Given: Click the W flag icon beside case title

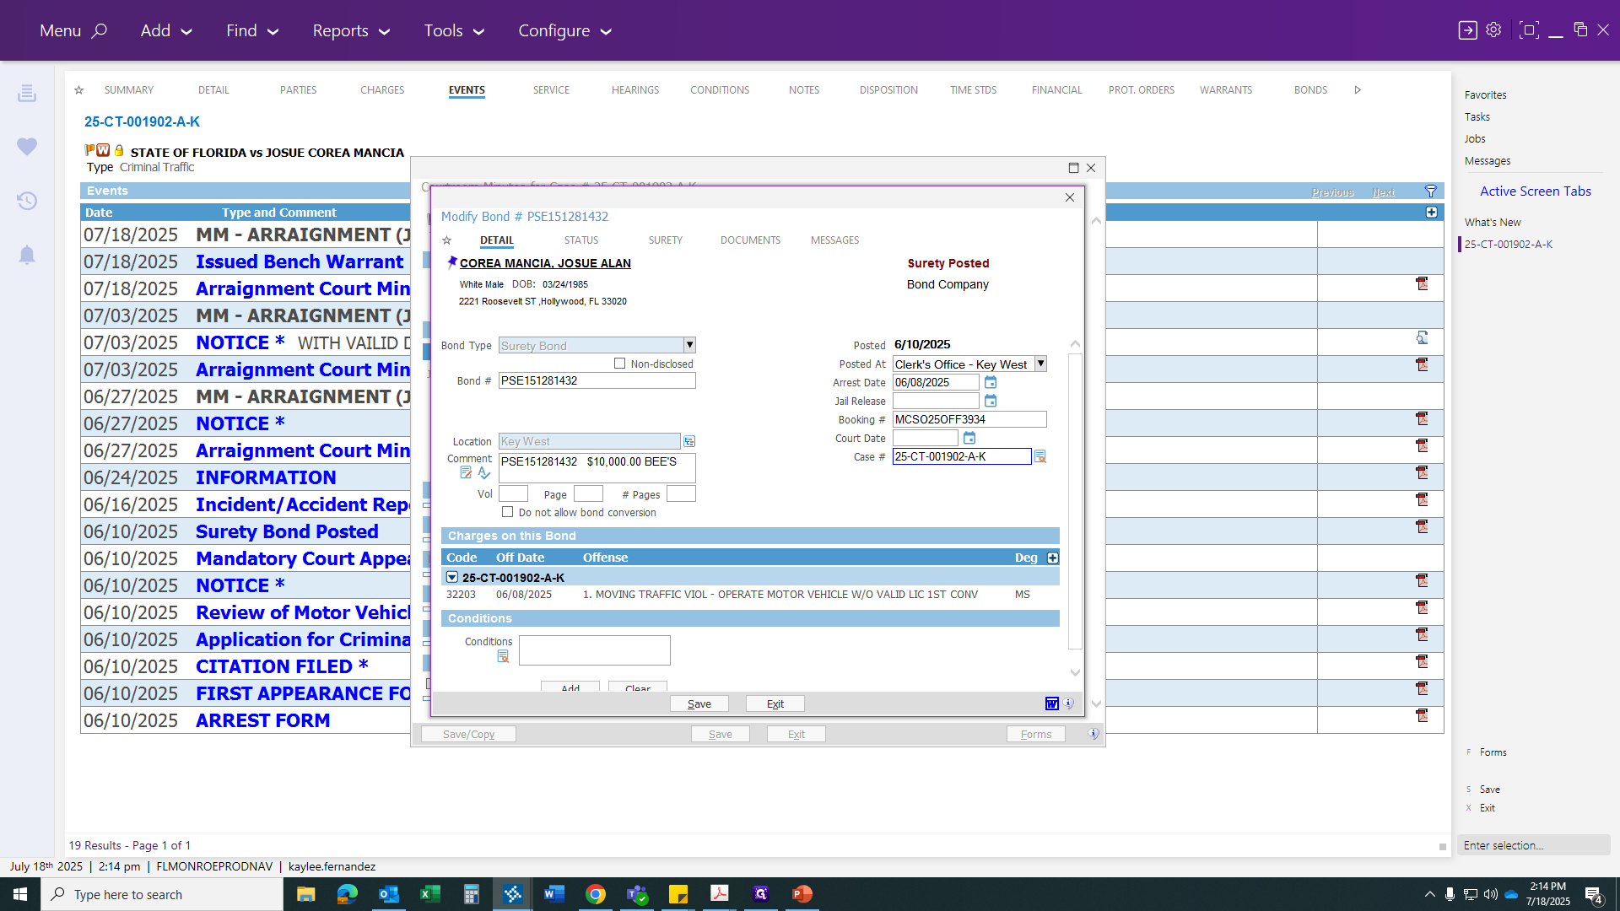Looking at the screenshot, I should (103, 150).
